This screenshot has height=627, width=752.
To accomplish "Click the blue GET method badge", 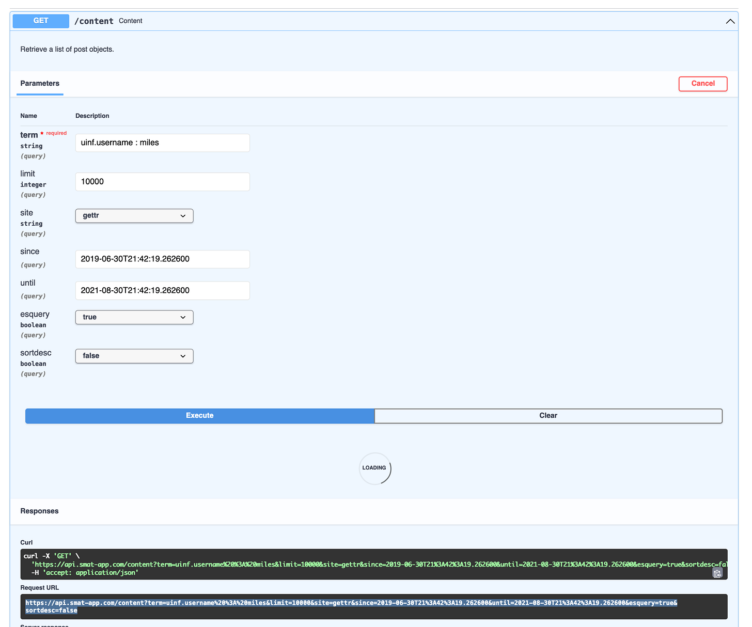I will [41, 21].
